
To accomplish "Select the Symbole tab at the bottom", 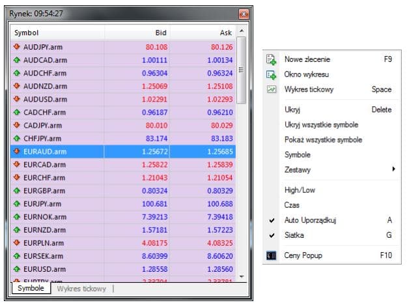I will pyautogui.click(x=31, y=288).
